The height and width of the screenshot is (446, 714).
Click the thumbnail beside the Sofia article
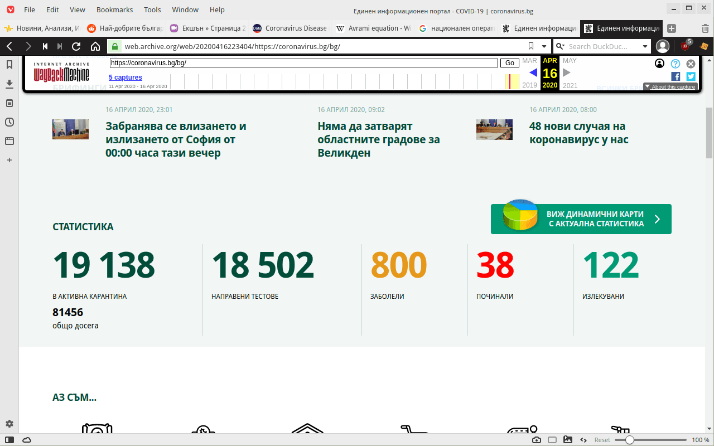point(70,129)
